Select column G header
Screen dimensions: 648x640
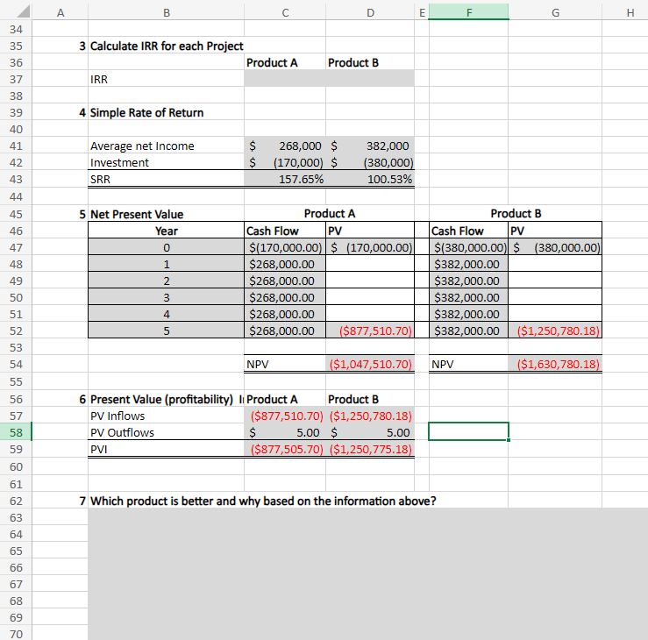click(x=555, y=12)
